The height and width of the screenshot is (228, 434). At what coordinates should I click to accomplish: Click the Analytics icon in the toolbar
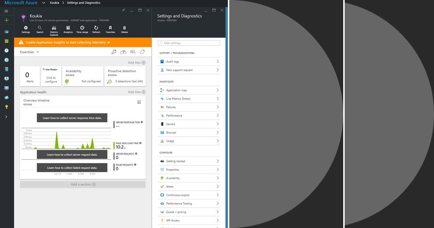click(x=68, y=29)
